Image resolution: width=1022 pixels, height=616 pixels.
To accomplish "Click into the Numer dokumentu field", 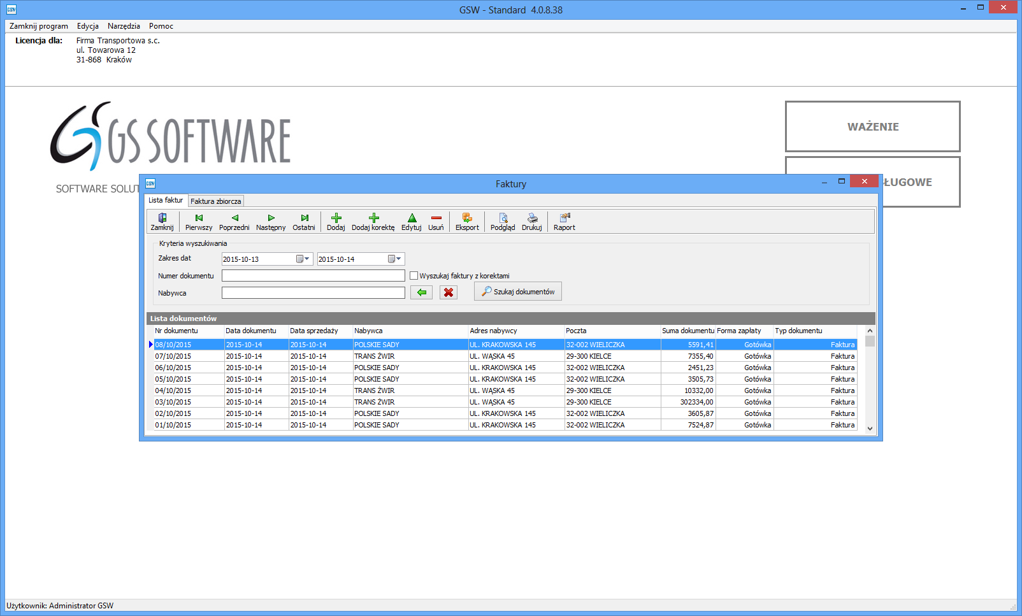I will click(313, 276).
